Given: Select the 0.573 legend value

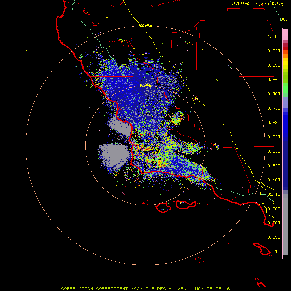Looking at the screenshot, I should click(274, 151).
